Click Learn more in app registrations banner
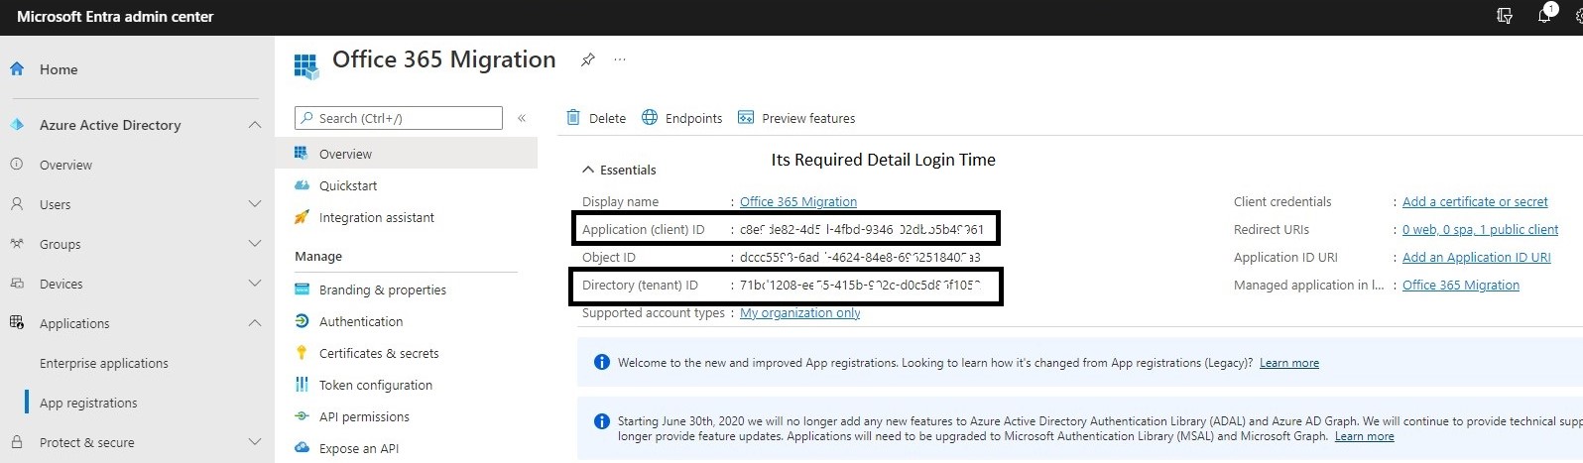Screen dimensions: 1583x463 1289,363
